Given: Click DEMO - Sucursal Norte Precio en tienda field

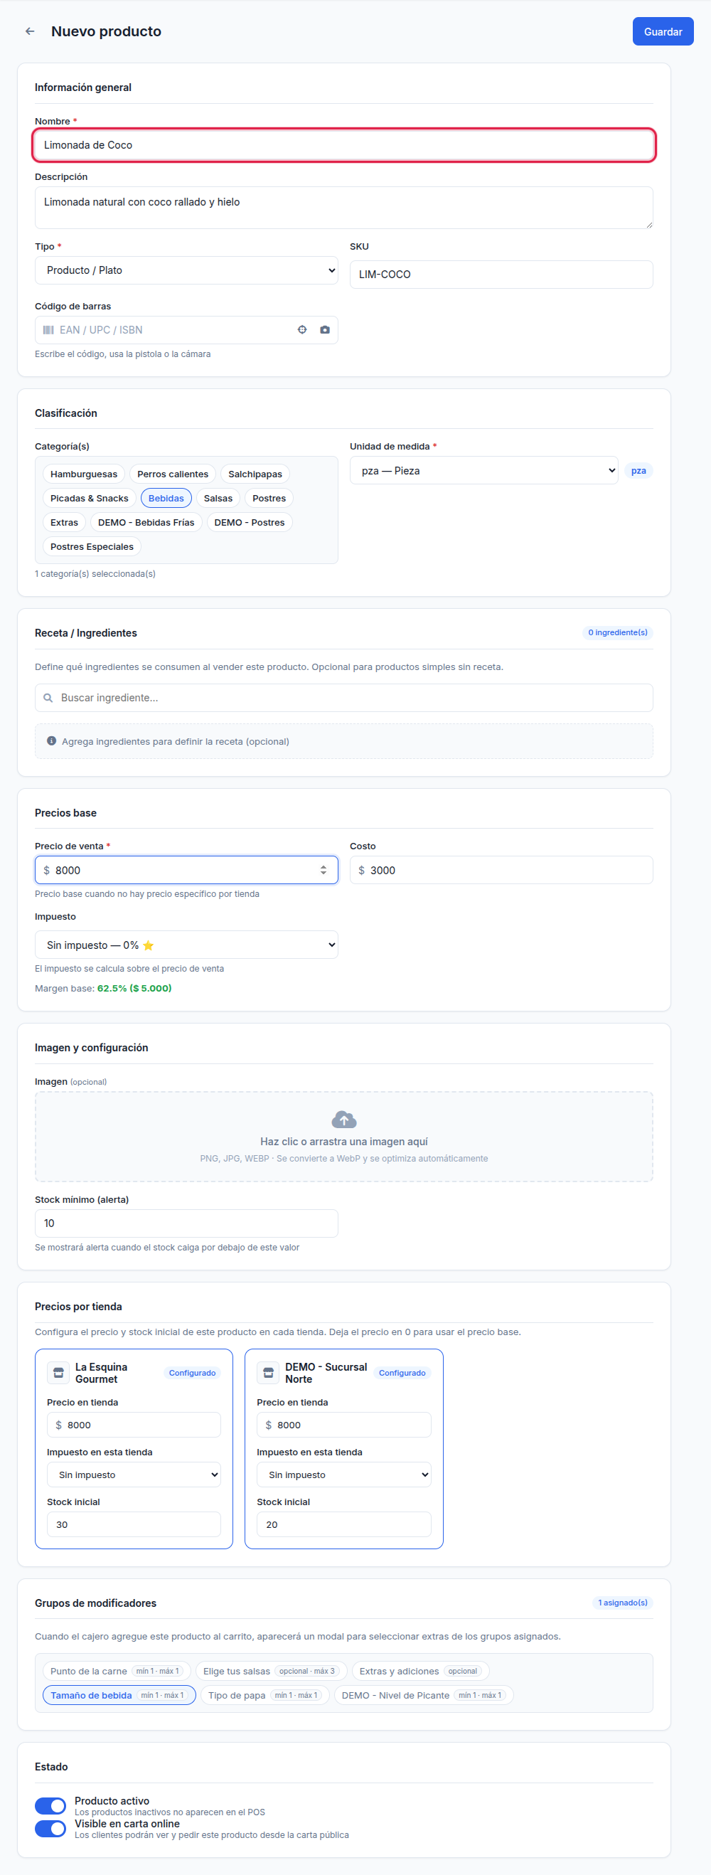Looking at the screenshot, I should (x=344, y=1425).
